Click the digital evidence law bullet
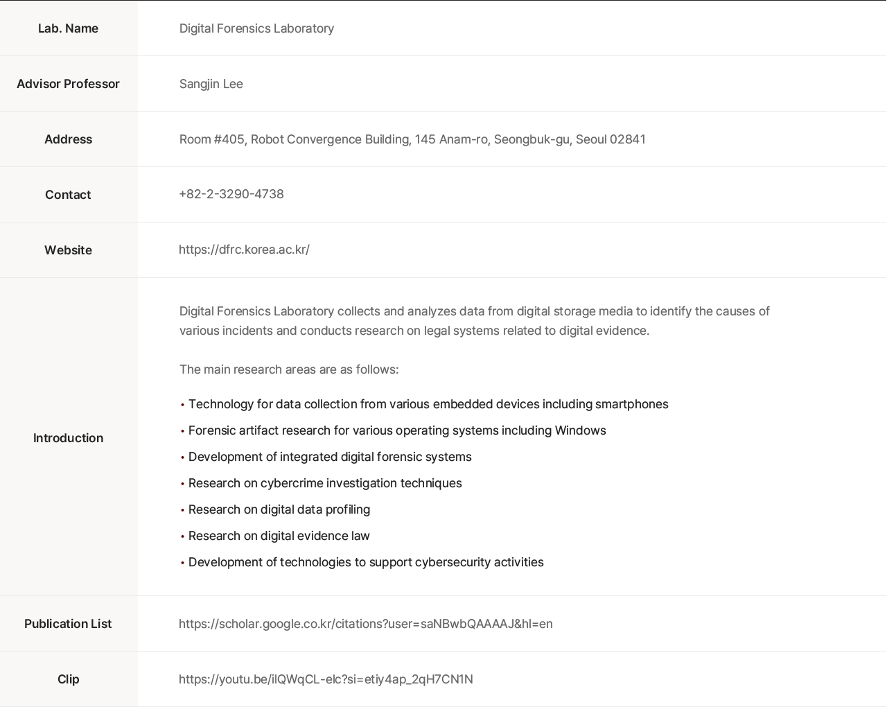This screenshot has width=887, height=707. (279, 536)
